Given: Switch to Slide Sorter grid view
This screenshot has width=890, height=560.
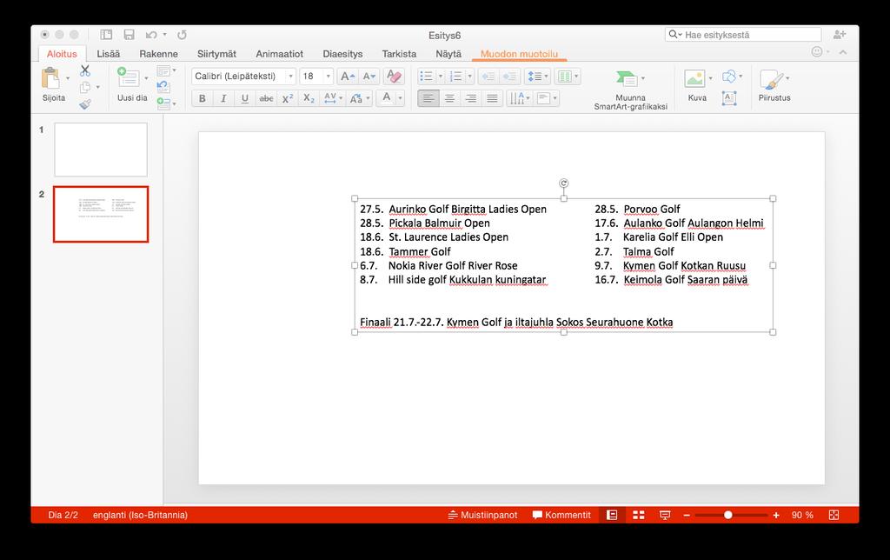Looking at the screenshot, I should click(639, 515).
